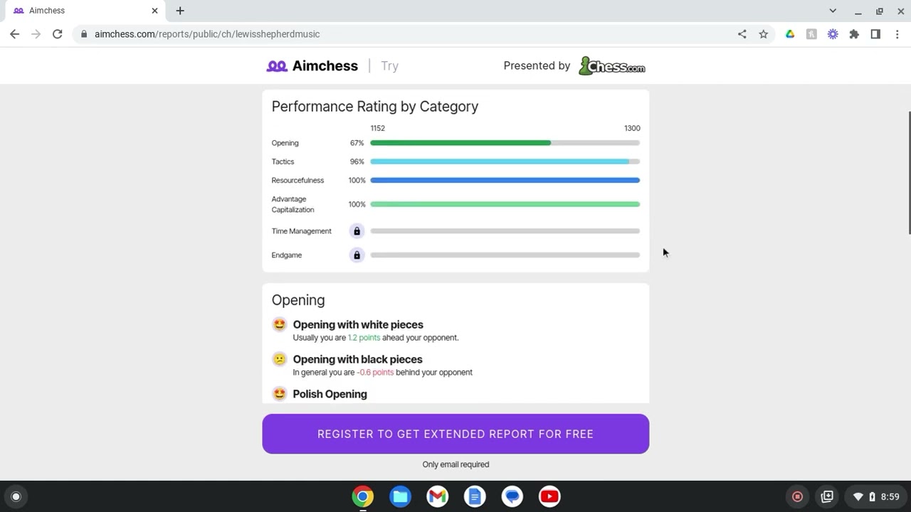Open Gmail from the shelf
The height and width of the screenshot is (512, 911).
438,496
